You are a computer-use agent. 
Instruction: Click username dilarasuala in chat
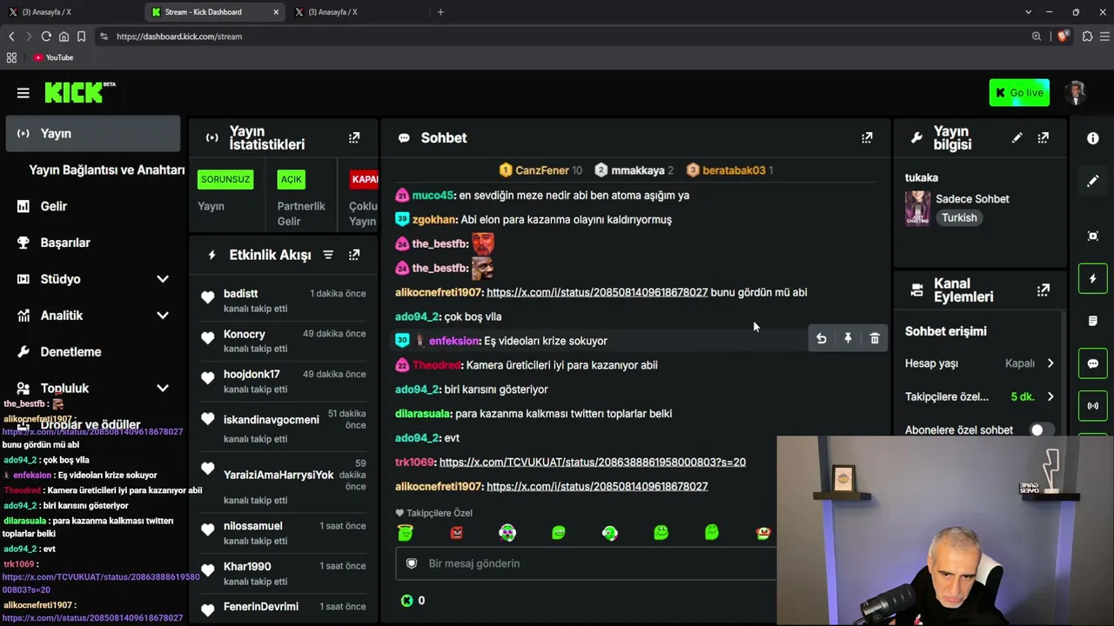[x=423, y=414]
